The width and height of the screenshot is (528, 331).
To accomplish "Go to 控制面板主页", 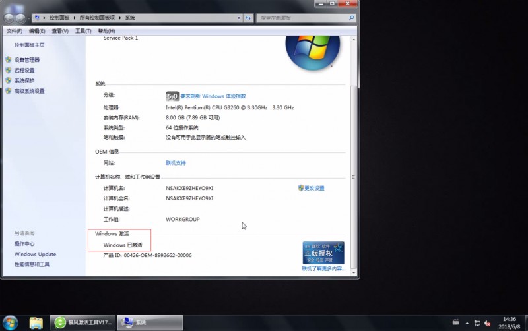I will (29, 45).
